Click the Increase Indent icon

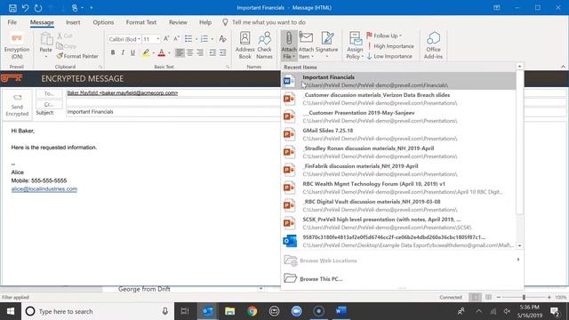(x=223, y=53)
